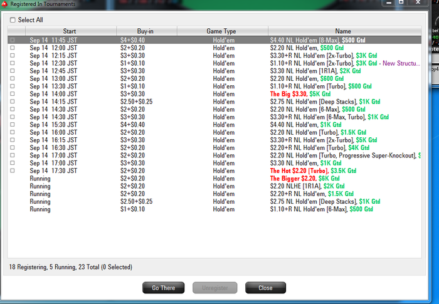Click the Sep 14 17:00 JST start of the $3.30 NL Hold'em row
The width and height of the screenshot is (439, 304).
53,163
